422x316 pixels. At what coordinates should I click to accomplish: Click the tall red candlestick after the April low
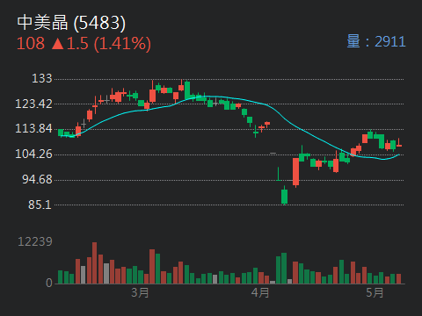296,172
